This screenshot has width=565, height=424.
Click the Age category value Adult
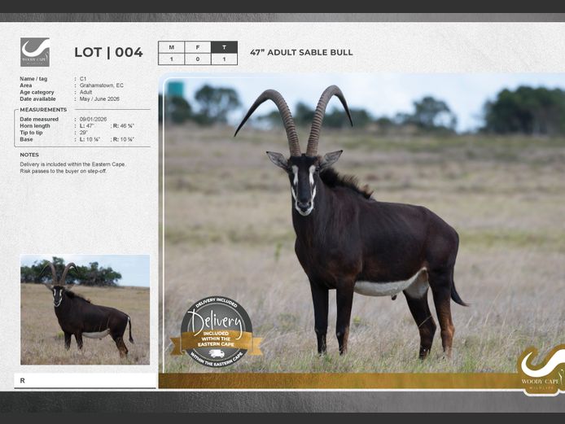click(85, 92)
